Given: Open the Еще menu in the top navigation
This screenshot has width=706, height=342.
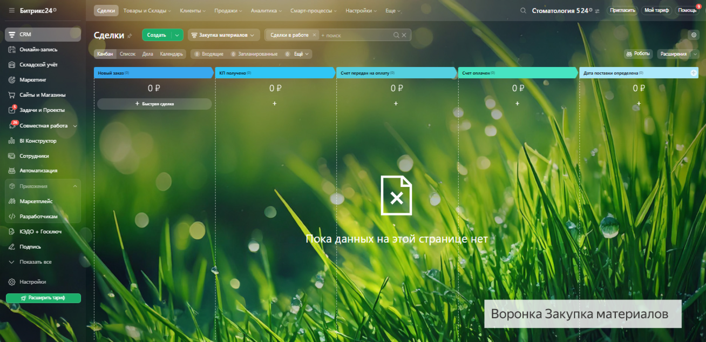Looking at the screenshot, I should pyautogui.click(x=393, y=11).
